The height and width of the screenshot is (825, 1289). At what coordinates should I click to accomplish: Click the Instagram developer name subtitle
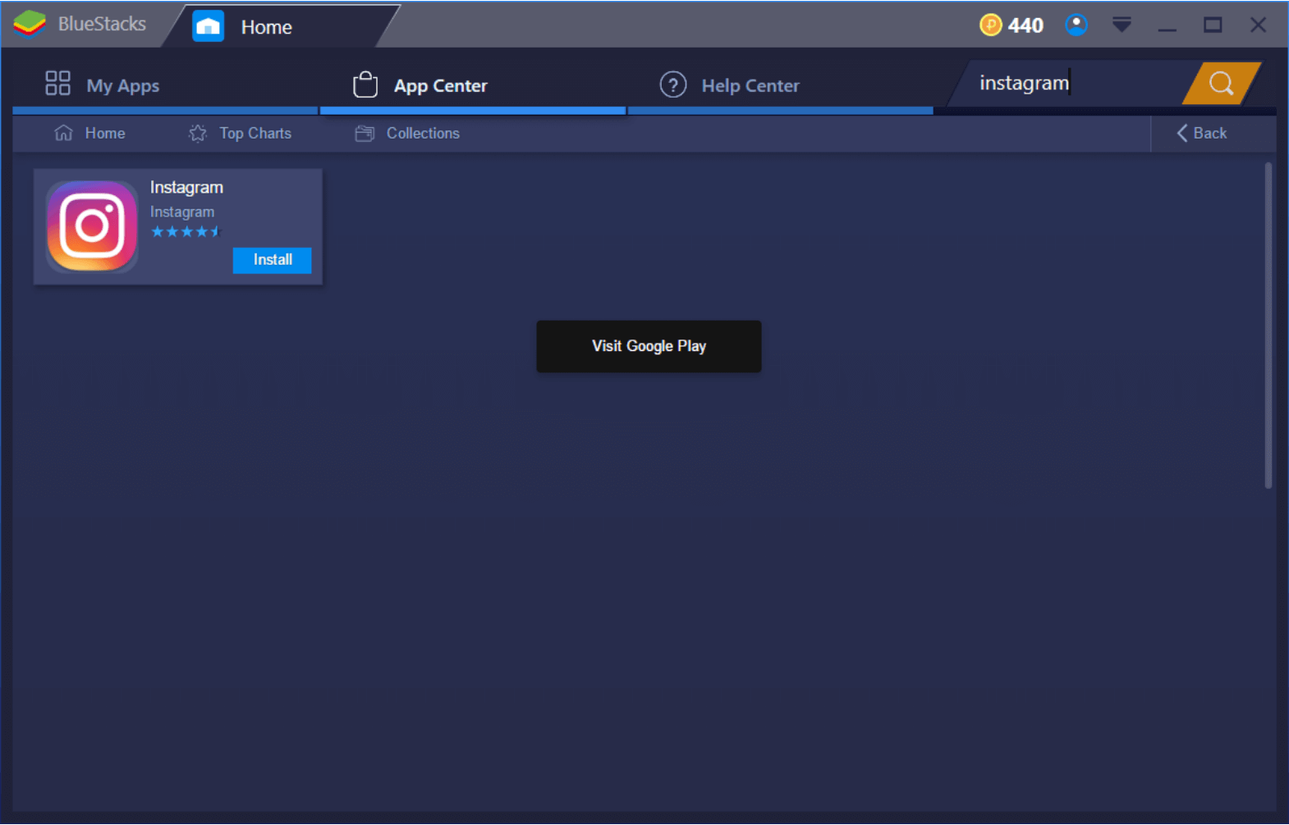tap(182, 212)
